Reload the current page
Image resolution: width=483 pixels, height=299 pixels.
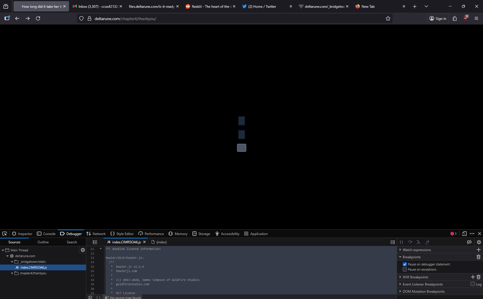point(38,18)
